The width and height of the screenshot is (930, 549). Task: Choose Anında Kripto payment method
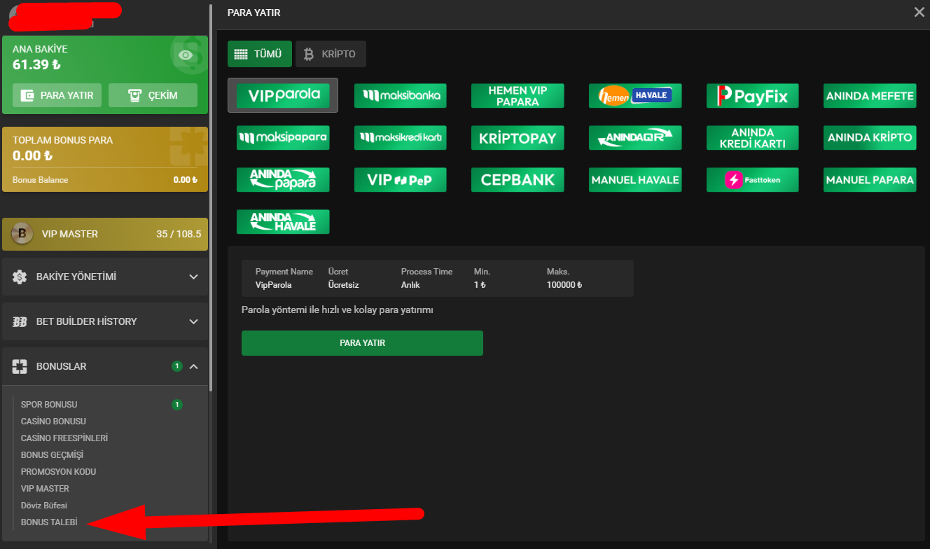(x=870, y=138)
